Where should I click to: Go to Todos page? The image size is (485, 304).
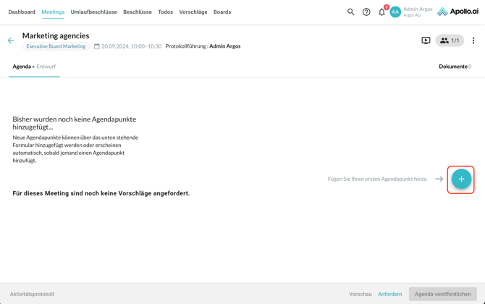click(165, 12)
